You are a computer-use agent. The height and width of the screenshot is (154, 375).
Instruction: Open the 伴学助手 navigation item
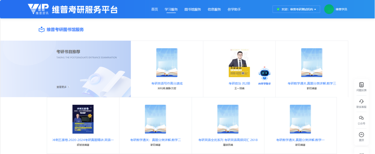[234, 9]
